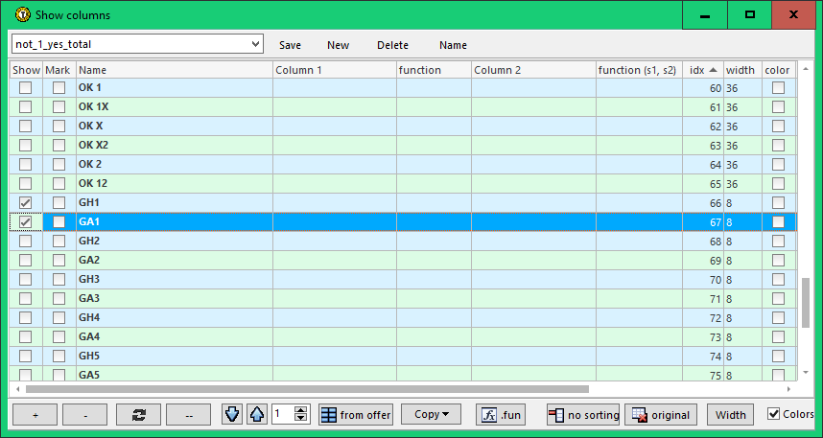Click Save in the top menu

click(290, 45)
